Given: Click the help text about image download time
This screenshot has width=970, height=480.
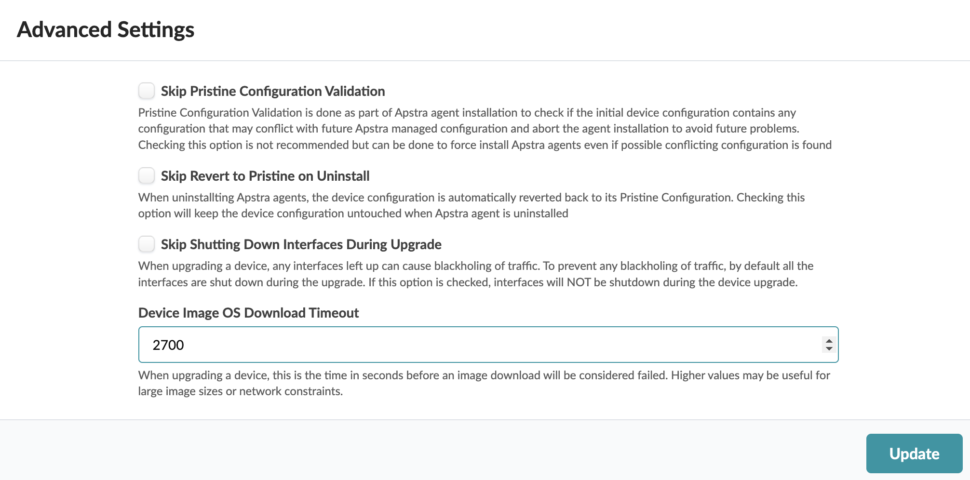Looking at the screenshot, I should click(484, 383).
